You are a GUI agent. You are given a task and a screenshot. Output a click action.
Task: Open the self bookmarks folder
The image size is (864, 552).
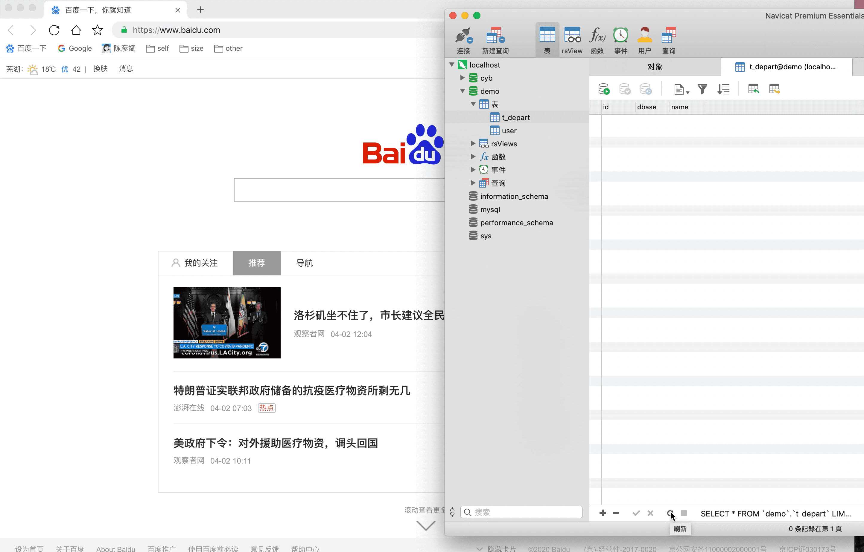[x=157, y=48]
